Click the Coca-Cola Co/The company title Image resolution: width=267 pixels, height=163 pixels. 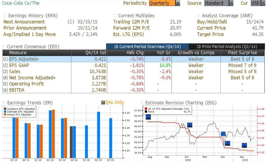[21, 3]
